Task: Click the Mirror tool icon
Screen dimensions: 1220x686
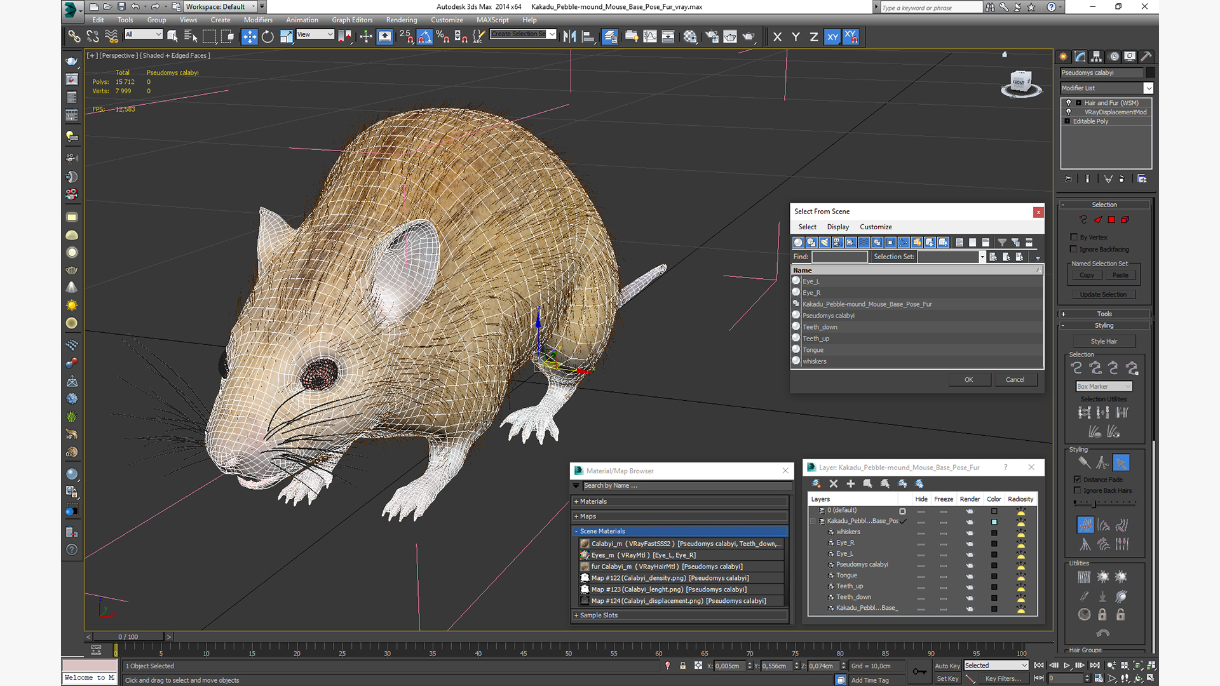Action: pyautogui.click(x=569, y=37)
